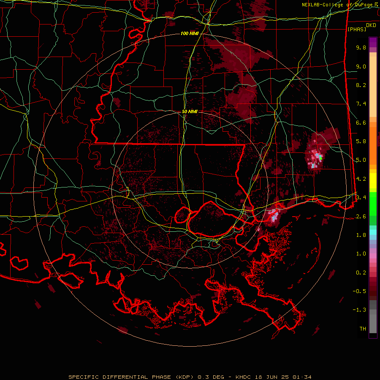
Task: Click the green pixel in the eastern storm cell
Action: pos(320,158)
